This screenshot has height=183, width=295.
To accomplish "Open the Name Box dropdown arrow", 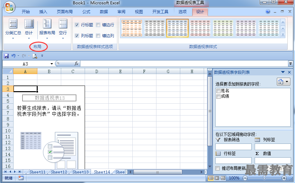I will pyautogui.click(x=52, y=64).
